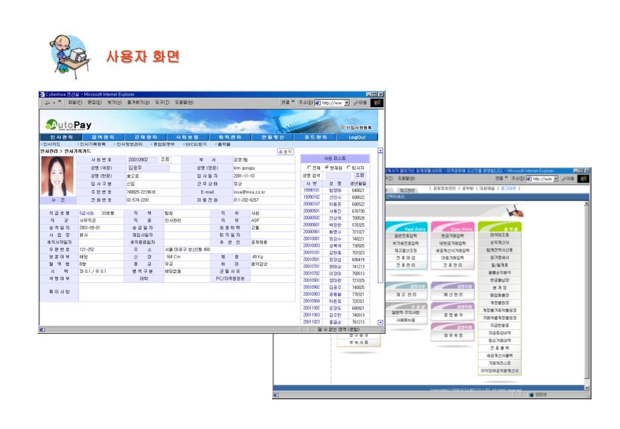Viewport: 620px width, 429px height.
Task: Select the 전체 radio button in the employee list
Action: coord(309,168)
